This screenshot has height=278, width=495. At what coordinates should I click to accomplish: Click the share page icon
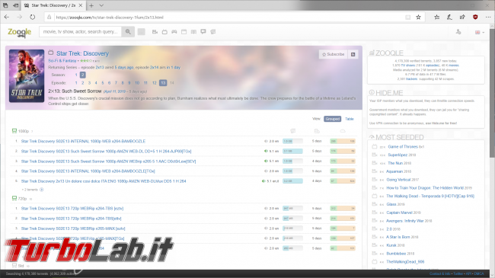[x=462, y=17]
